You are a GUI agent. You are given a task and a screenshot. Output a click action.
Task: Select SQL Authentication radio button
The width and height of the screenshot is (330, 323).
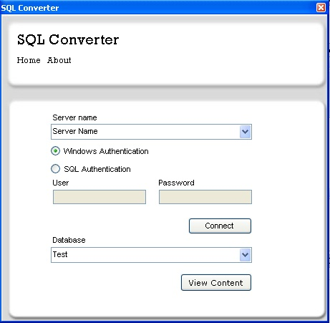(x=55, y=169)
